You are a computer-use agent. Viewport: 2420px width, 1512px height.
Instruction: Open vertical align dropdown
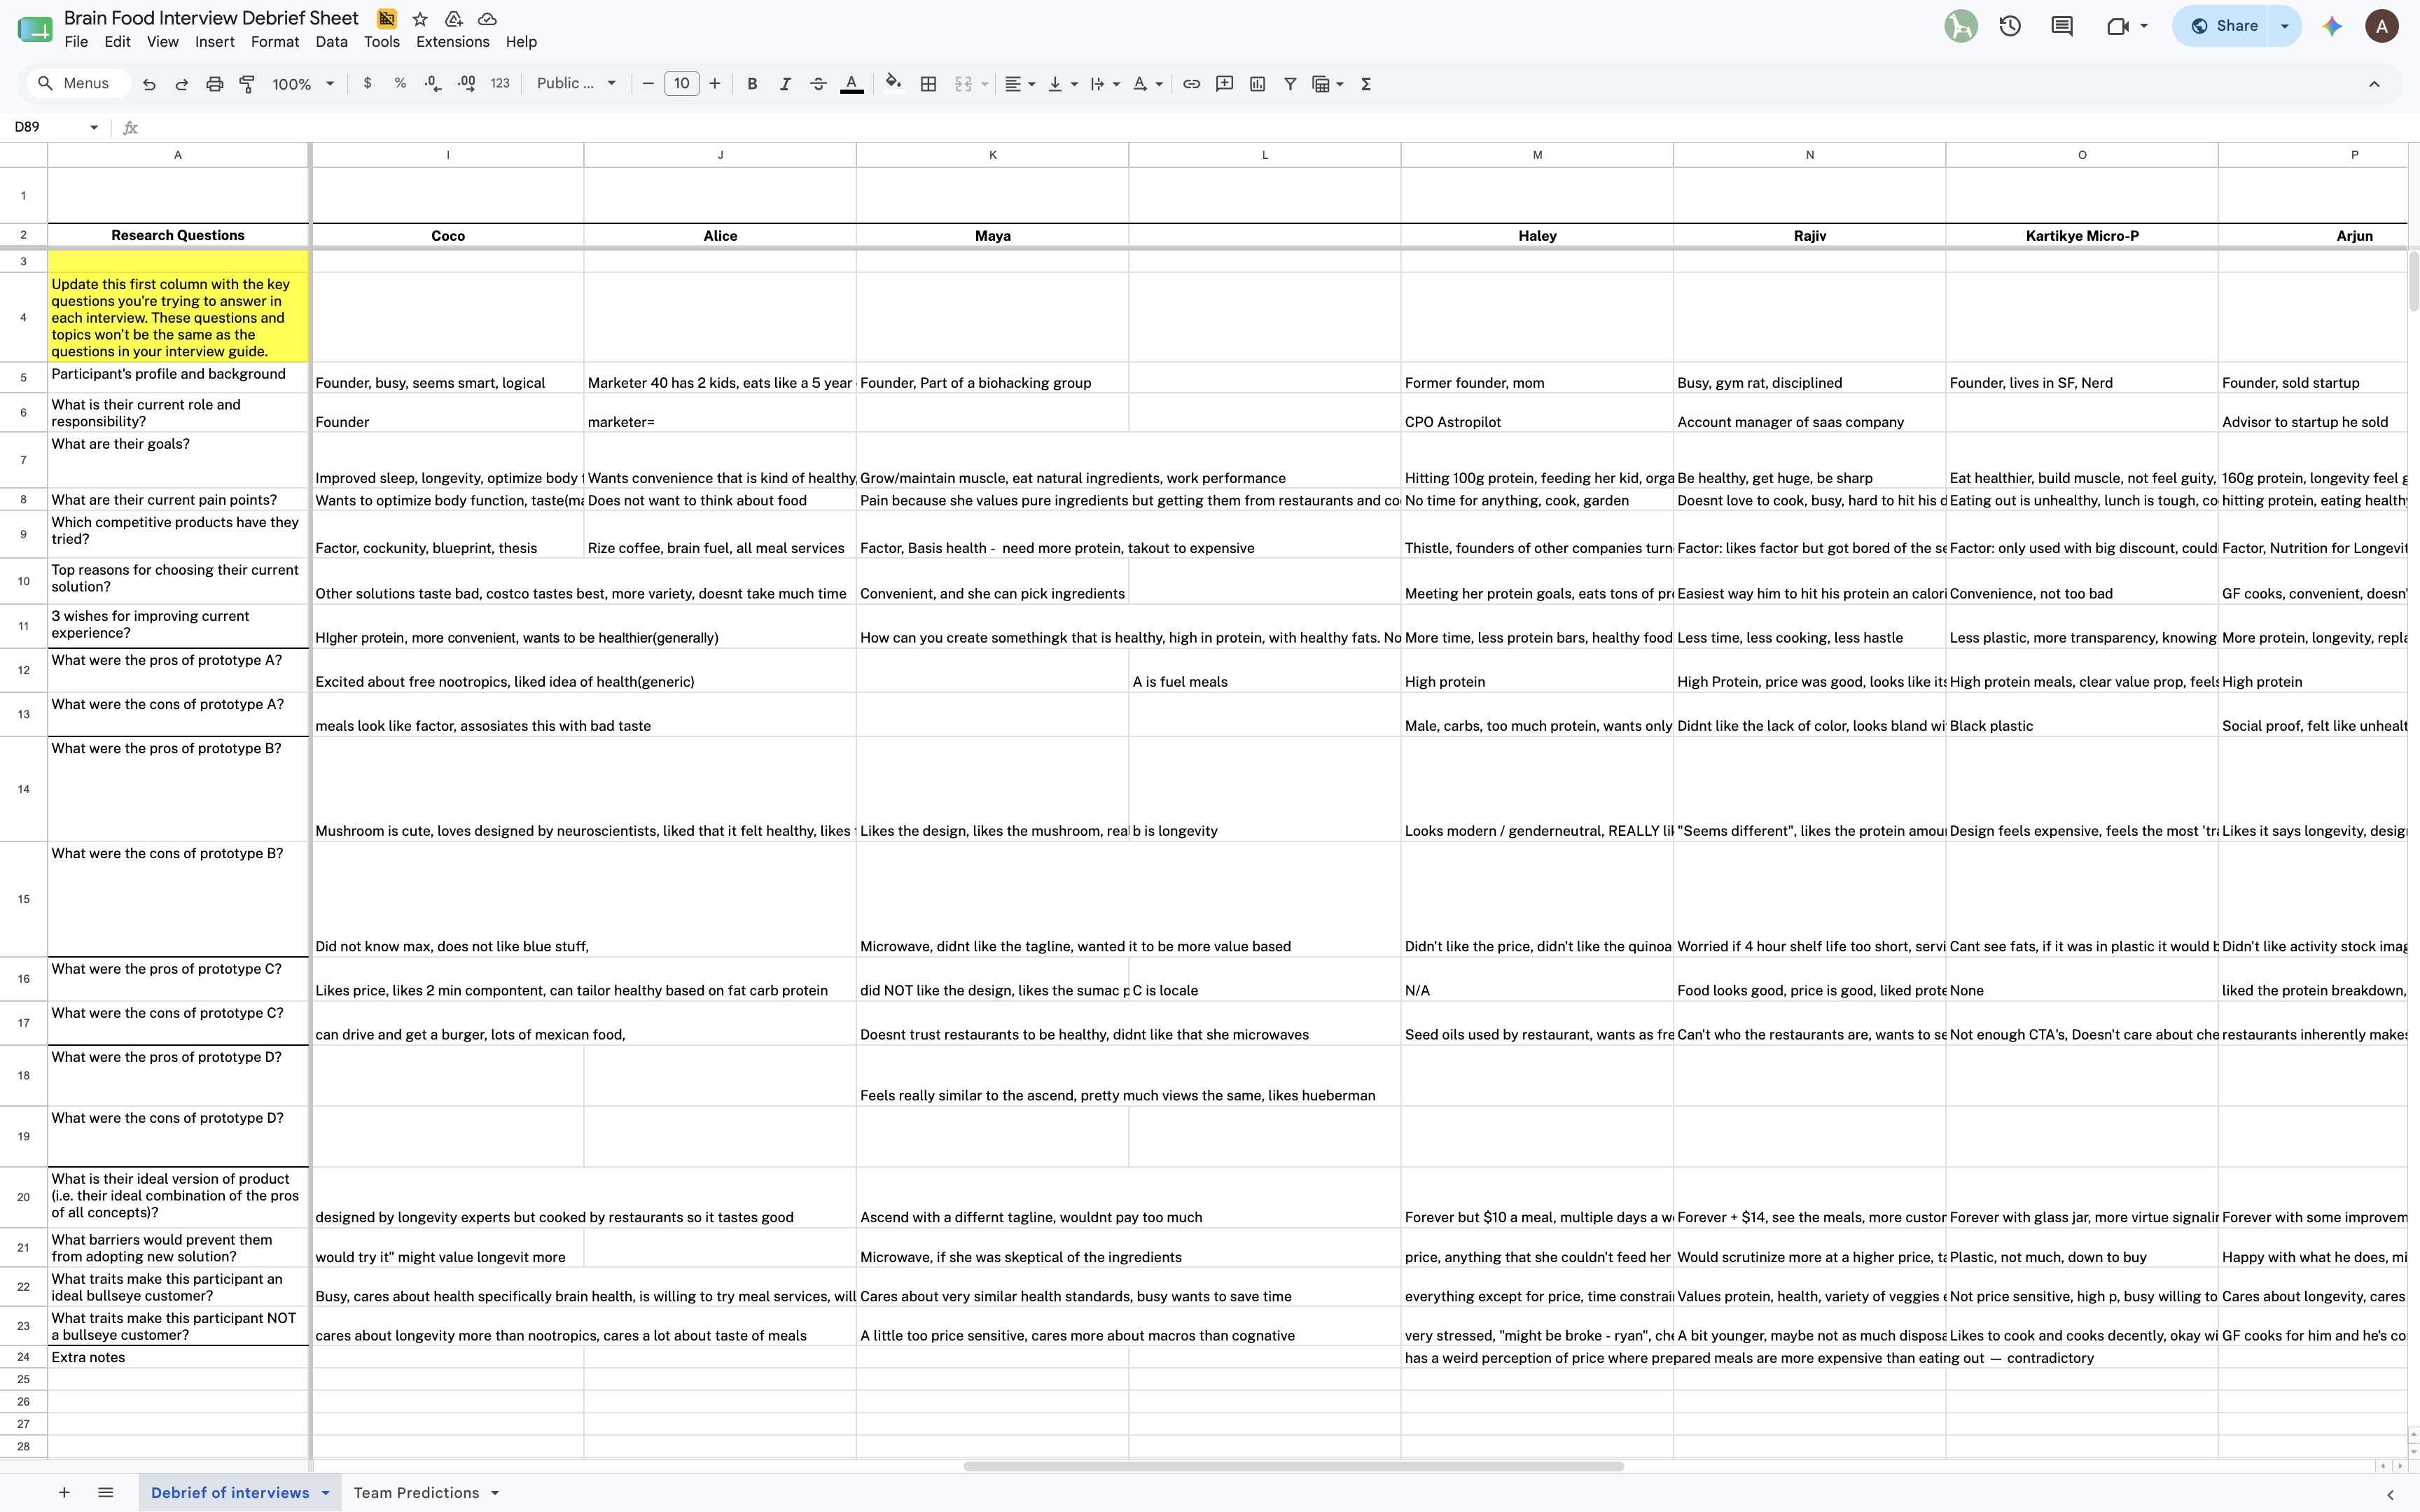pos(1062,84)
